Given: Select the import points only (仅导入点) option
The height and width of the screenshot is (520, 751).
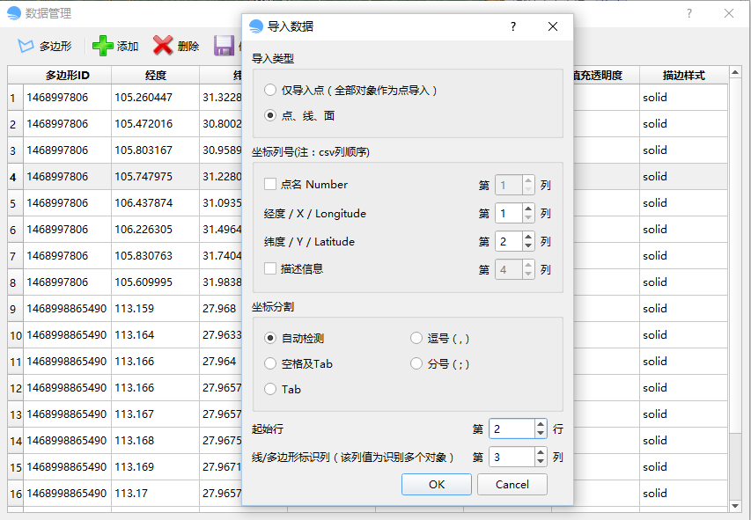Looking at the screenshot, I should point(270,90).
